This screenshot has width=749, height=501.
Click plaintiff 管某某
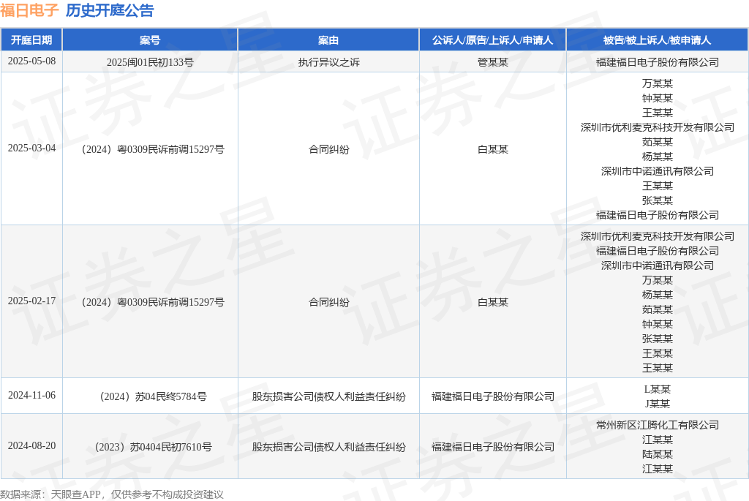click(493, 63)
